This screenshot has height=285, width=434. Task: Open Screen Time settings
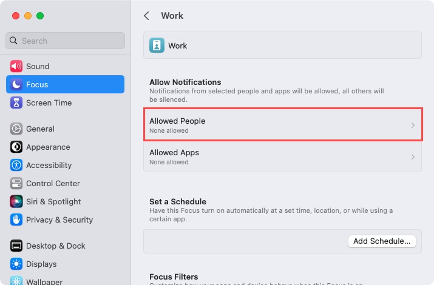(66, 103)
